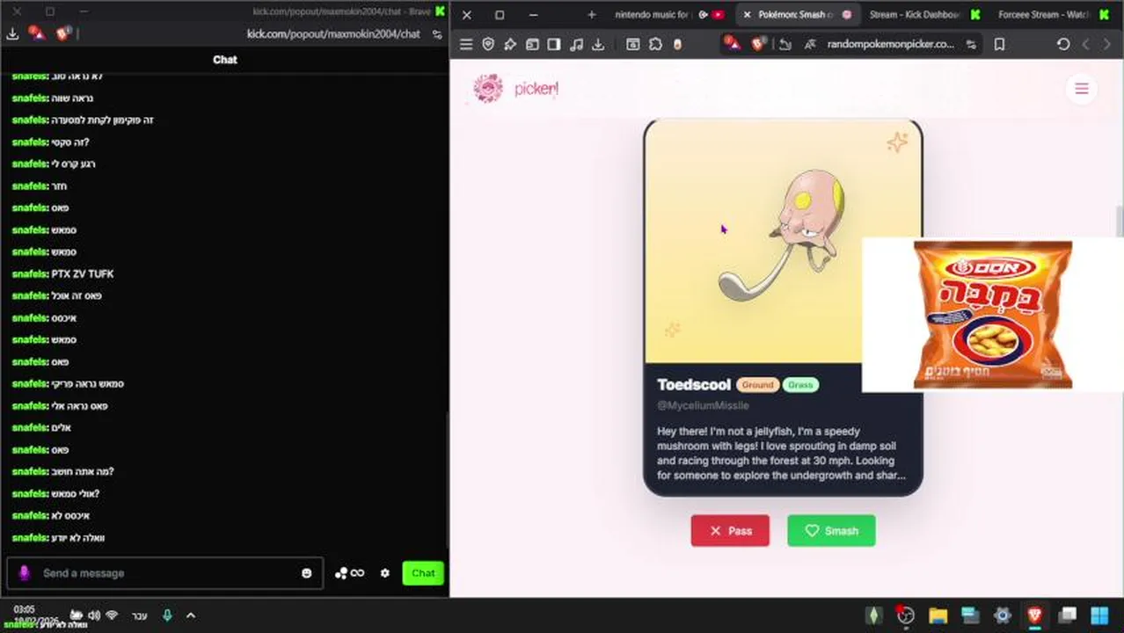
Task: Click the Grass type badge on Toedscool
Action: tap(800, 385)
